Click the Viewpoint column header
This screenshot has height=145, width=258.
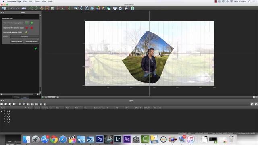pyautogui.click(x=157, y=108)
